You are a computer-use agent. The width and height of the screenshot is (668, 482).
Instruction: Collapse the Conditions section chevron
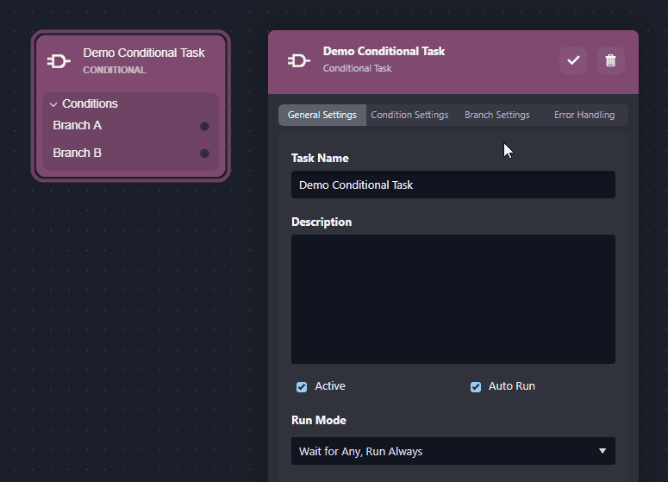click(x=53, y=104)
